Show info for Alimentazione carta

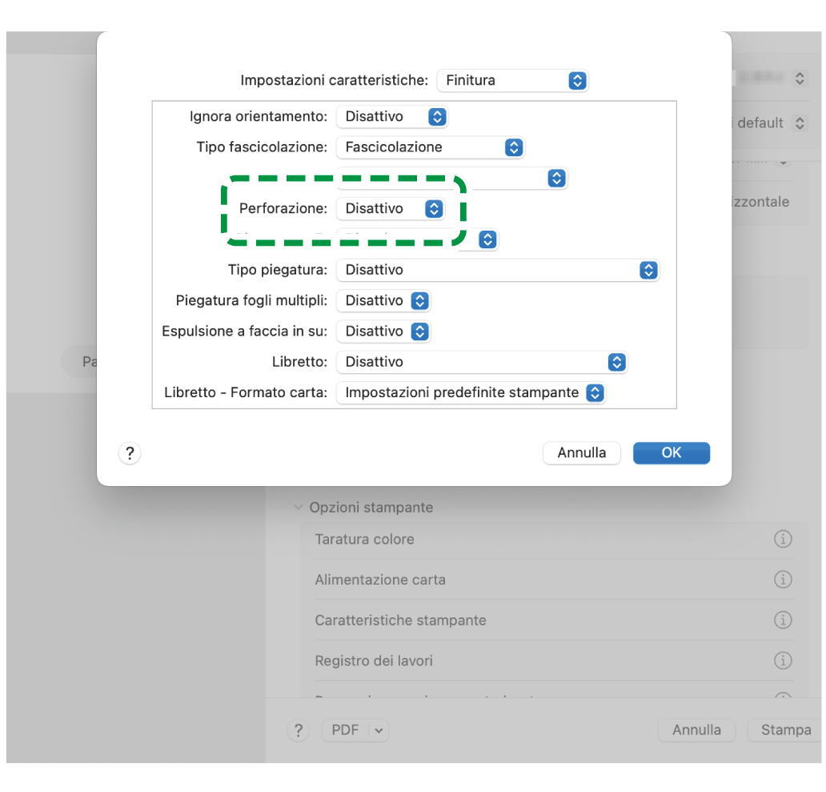(x=783, y=580)
